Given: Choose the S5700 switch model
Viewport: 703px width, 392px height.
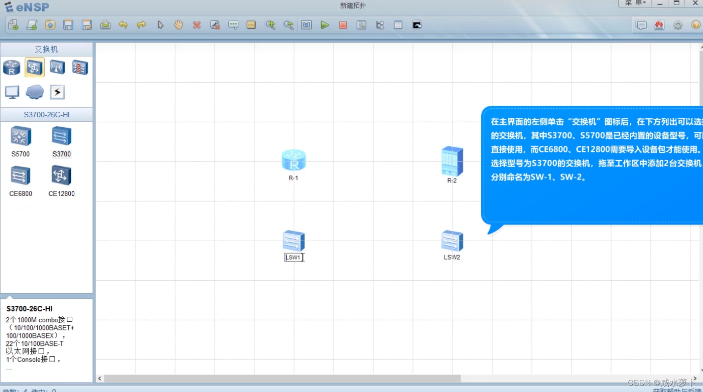Looking at the screenshot, I should coord(21,141).
